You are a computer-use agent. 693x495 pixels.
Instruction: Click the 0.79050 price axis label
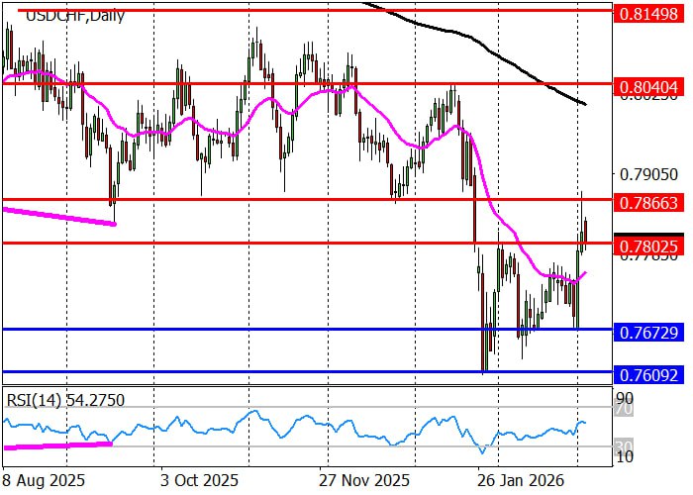(647, 174)
